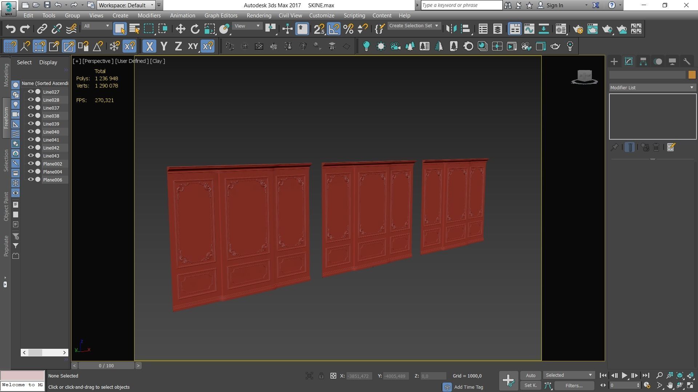Screen dimensions: 698x392
Task: Open the reference coordinate View dropdown
Action: tap(247, 26)
